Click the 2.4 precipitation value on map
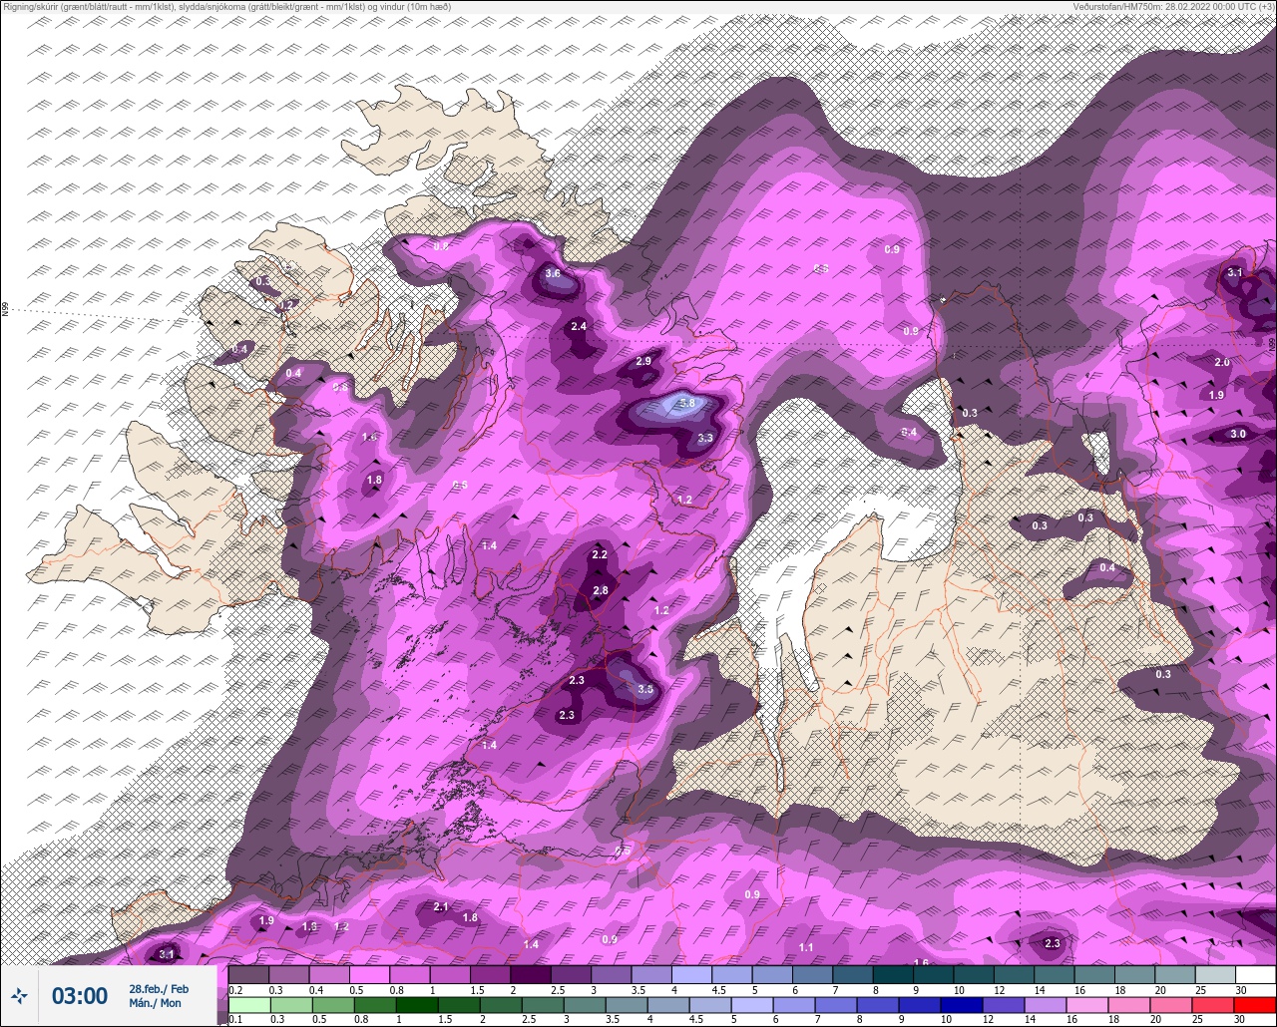The width and height of the screenshot is (1277, 1027). pyautogui.click(x=579, y=326)
